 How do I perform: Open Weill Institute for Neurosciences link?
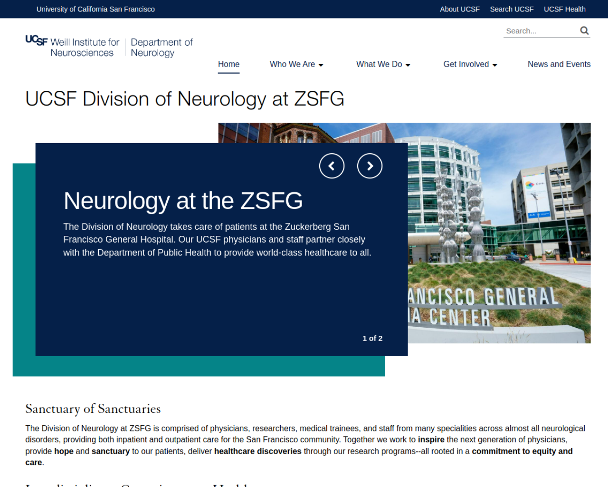click(x=85, y=48)
